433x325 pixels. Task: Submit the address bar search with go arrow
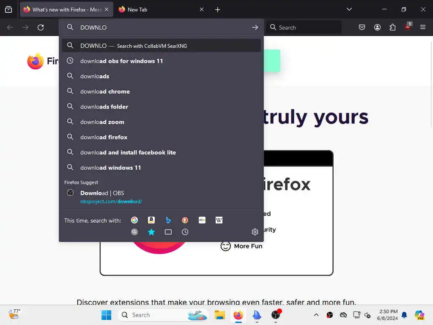[255, 28]
